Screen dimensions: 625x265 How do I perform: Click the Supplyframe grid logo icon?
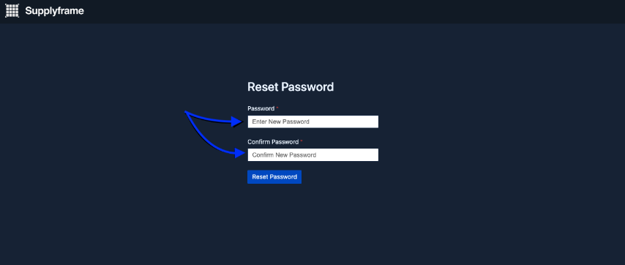pyautogui.click(x=12, y=11)
